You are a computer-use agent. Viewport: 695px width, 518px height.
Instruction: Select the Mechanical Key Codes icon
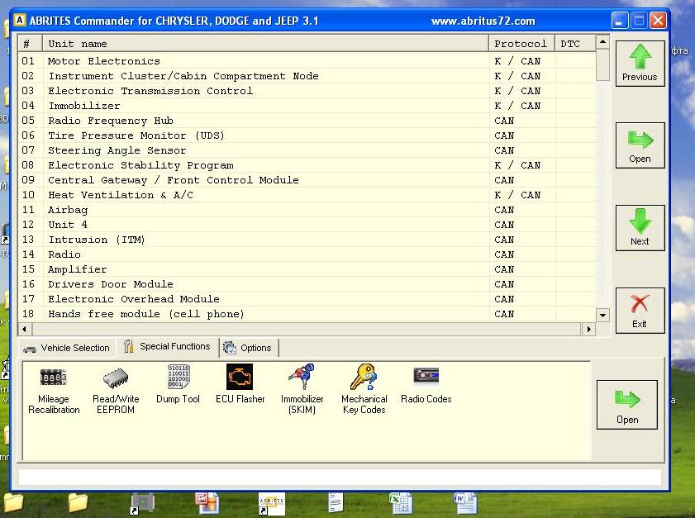coord(364,389)
